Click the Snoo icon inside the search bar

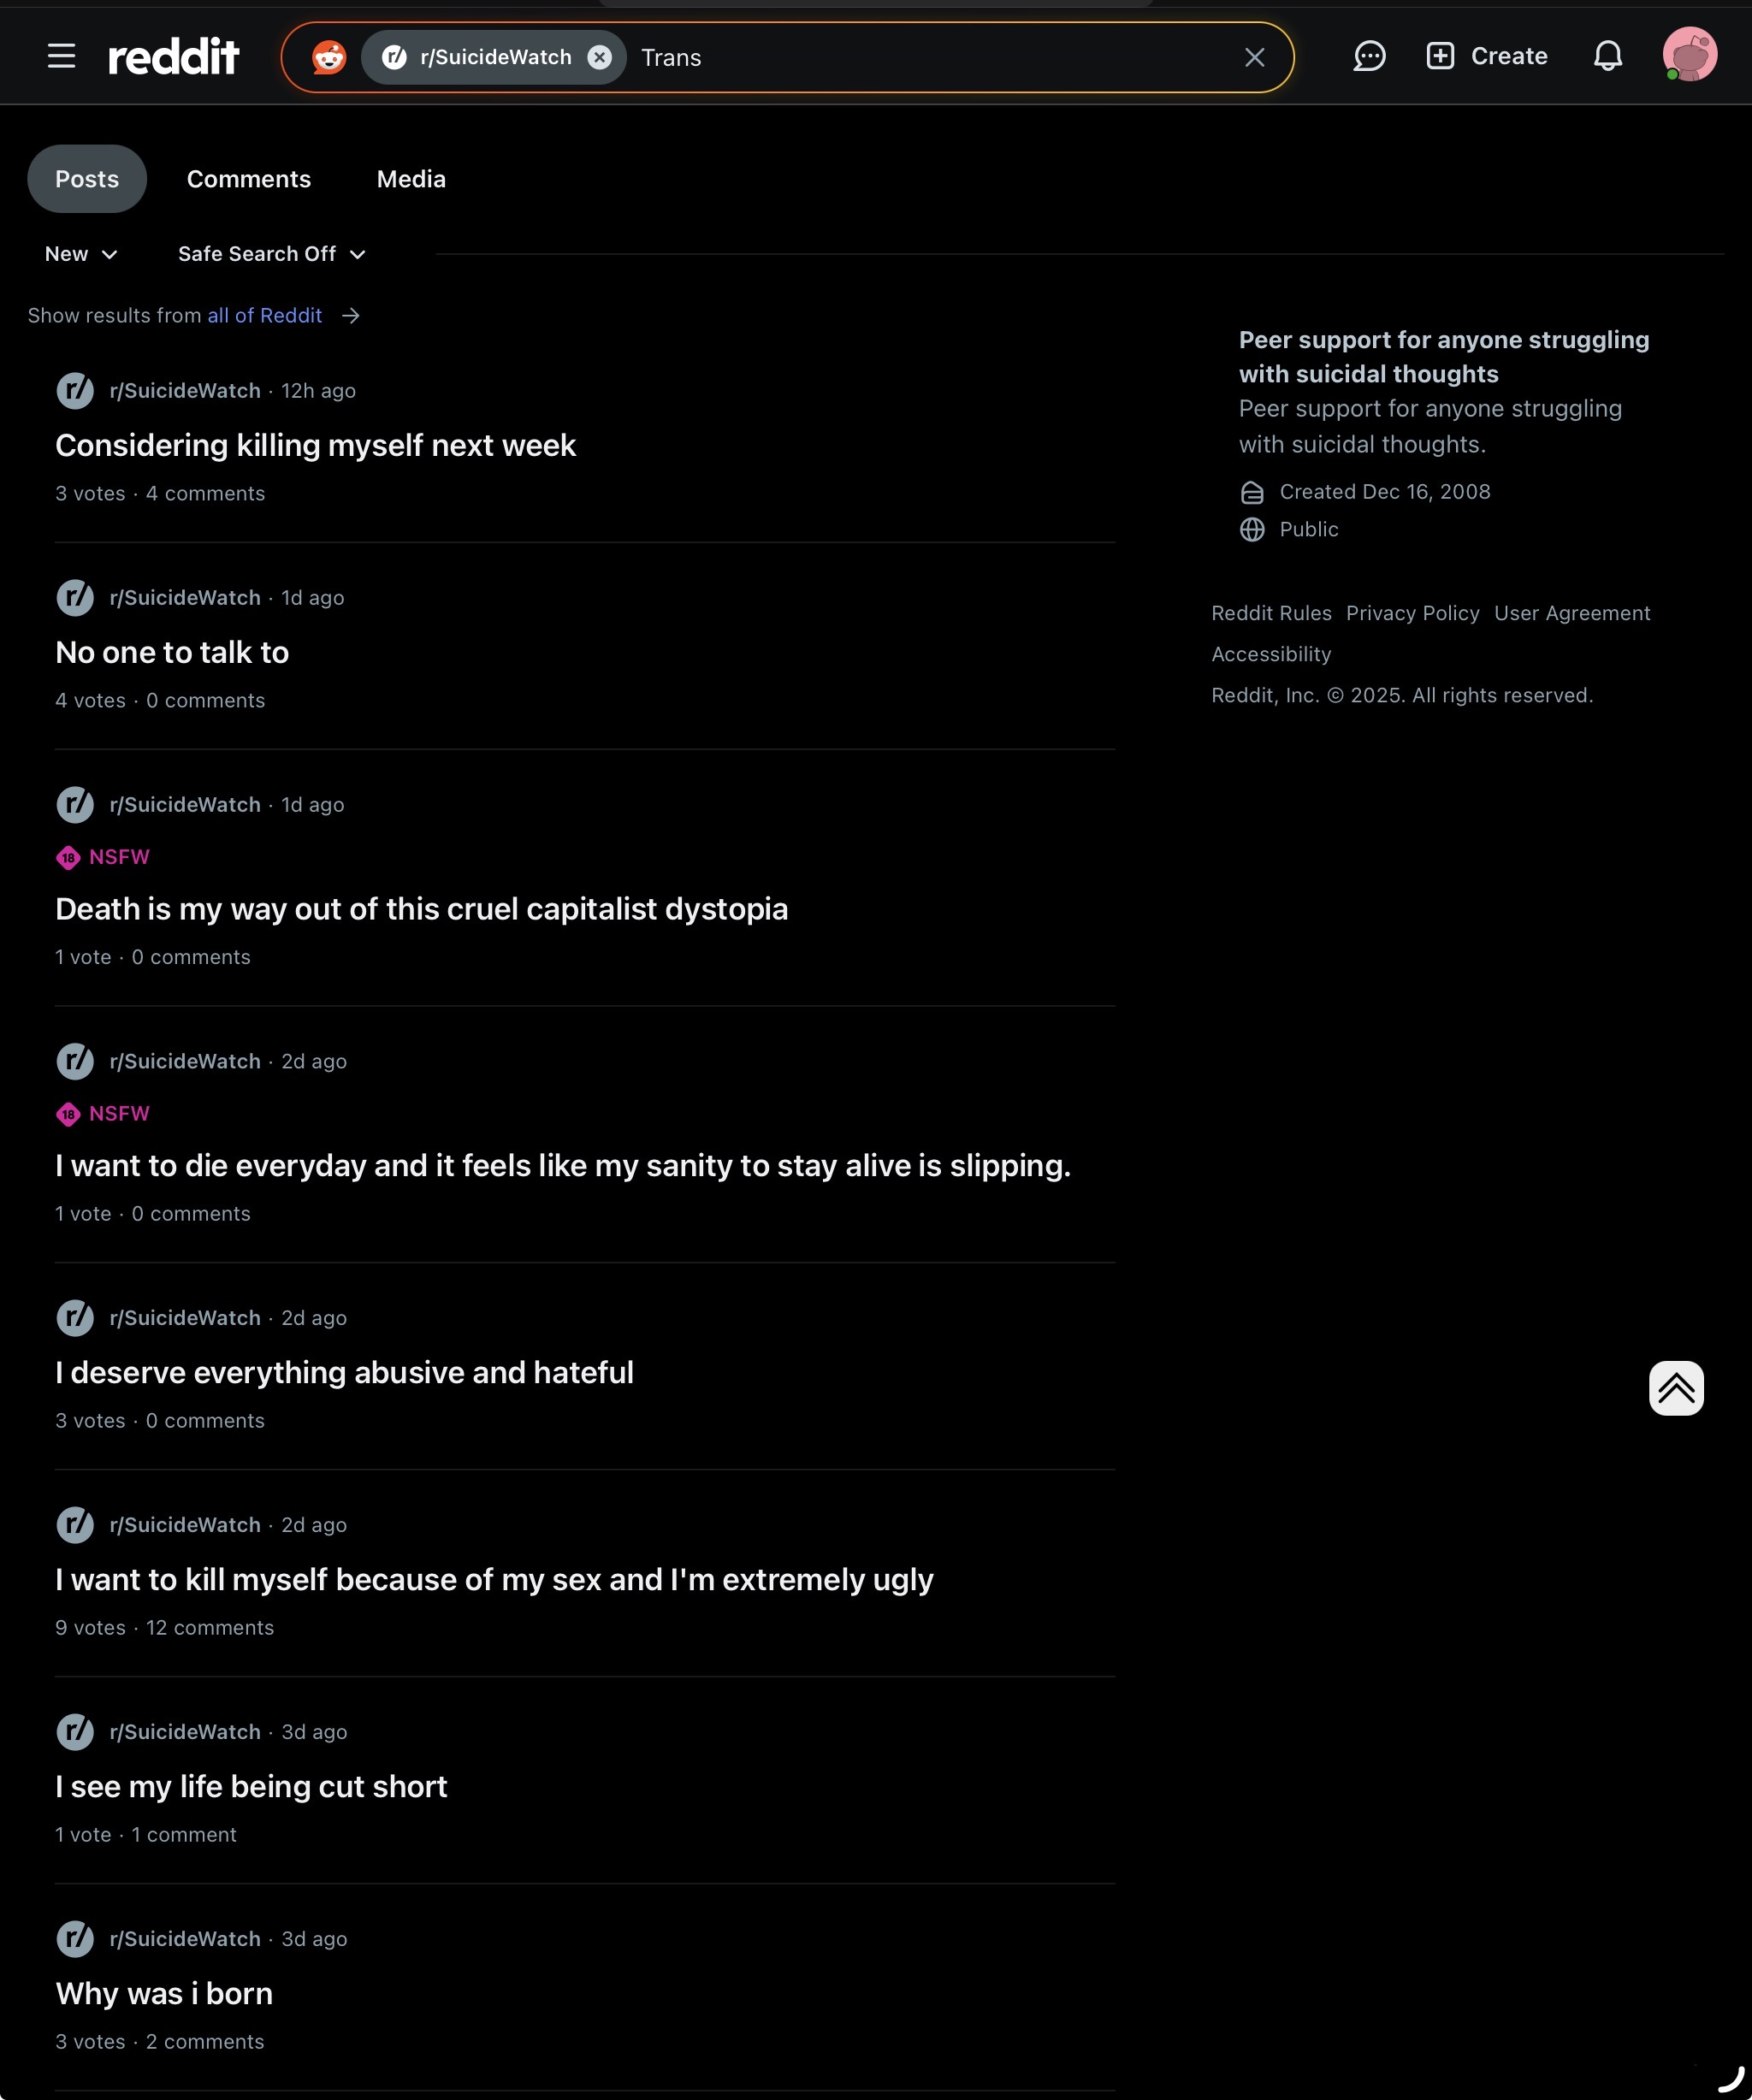[329, 57]
